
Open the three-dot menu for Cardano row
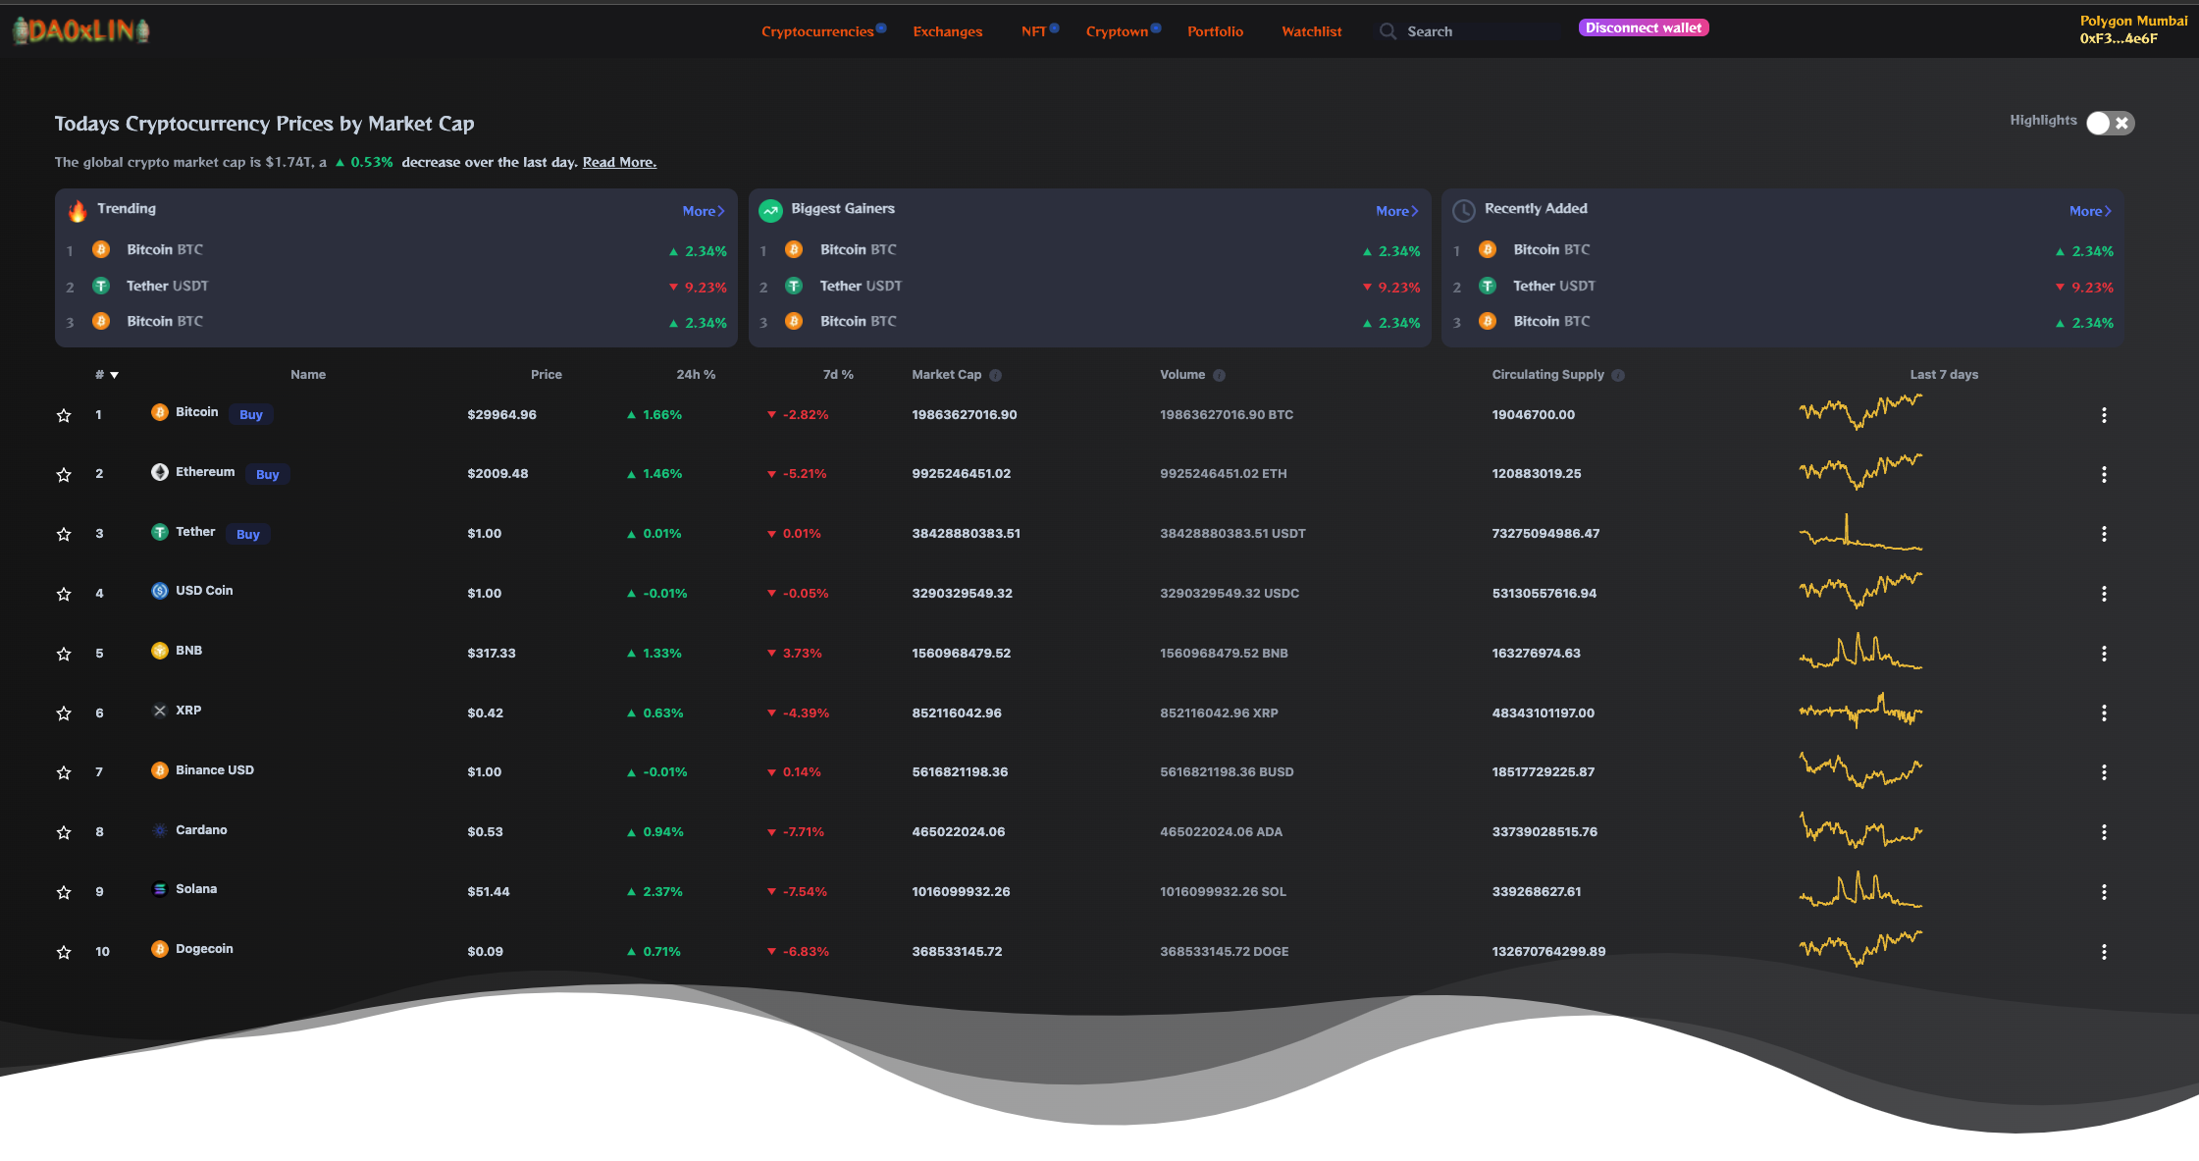click(x=2104, y=832)
